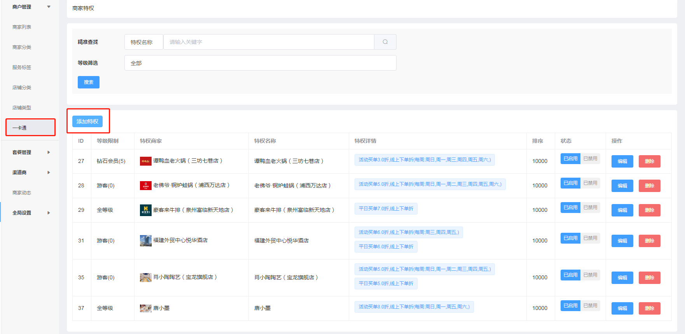685x334 pixels.
Task: Go to 店铺类型 in sidebar
Action: click(x=22, y=108)
